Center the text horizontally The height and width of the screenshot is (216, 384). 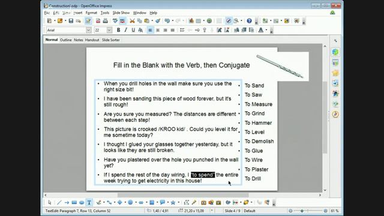[158, 30]
